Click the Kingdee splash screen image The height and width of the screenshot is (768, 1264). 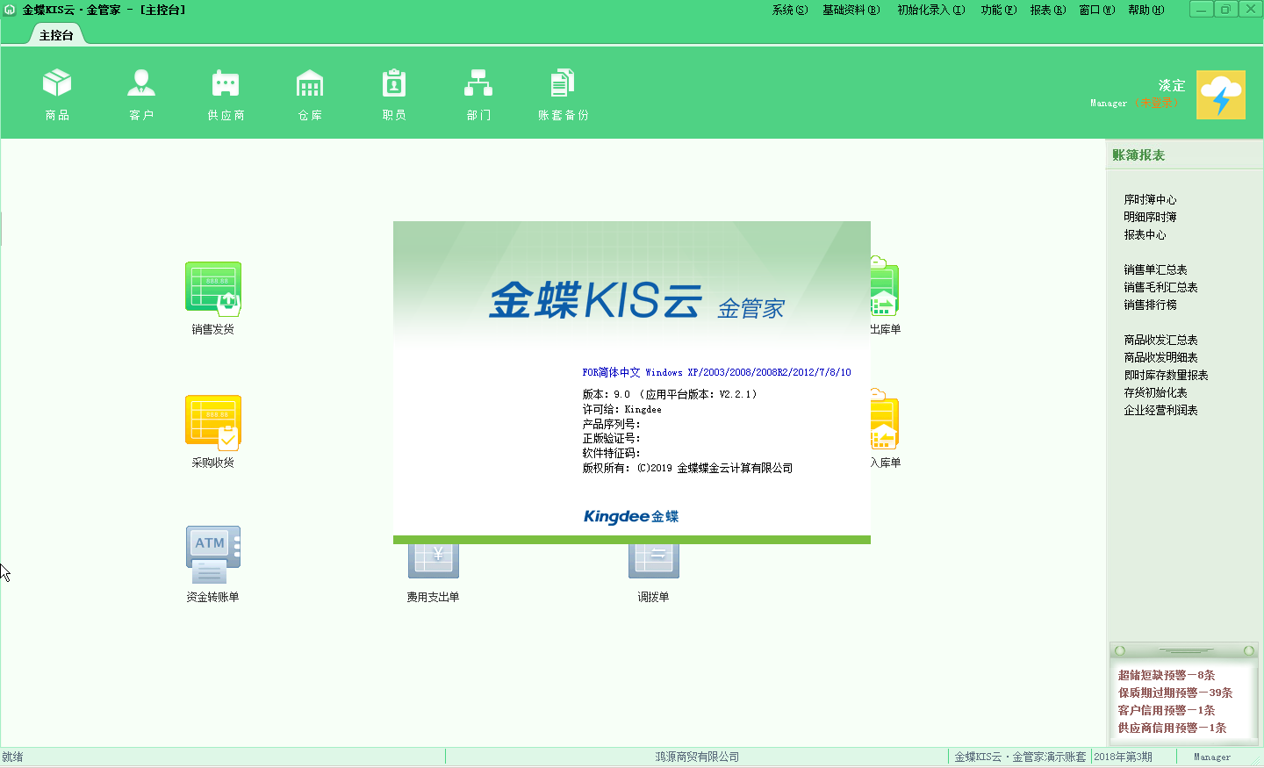[632, 382]
